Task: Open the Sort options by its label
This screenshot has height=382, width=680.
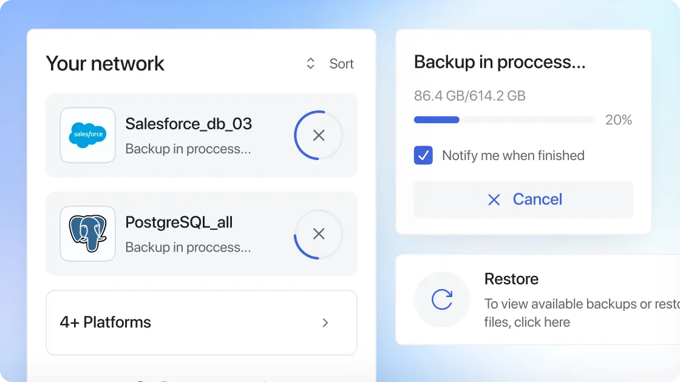Action: (341, 64)
